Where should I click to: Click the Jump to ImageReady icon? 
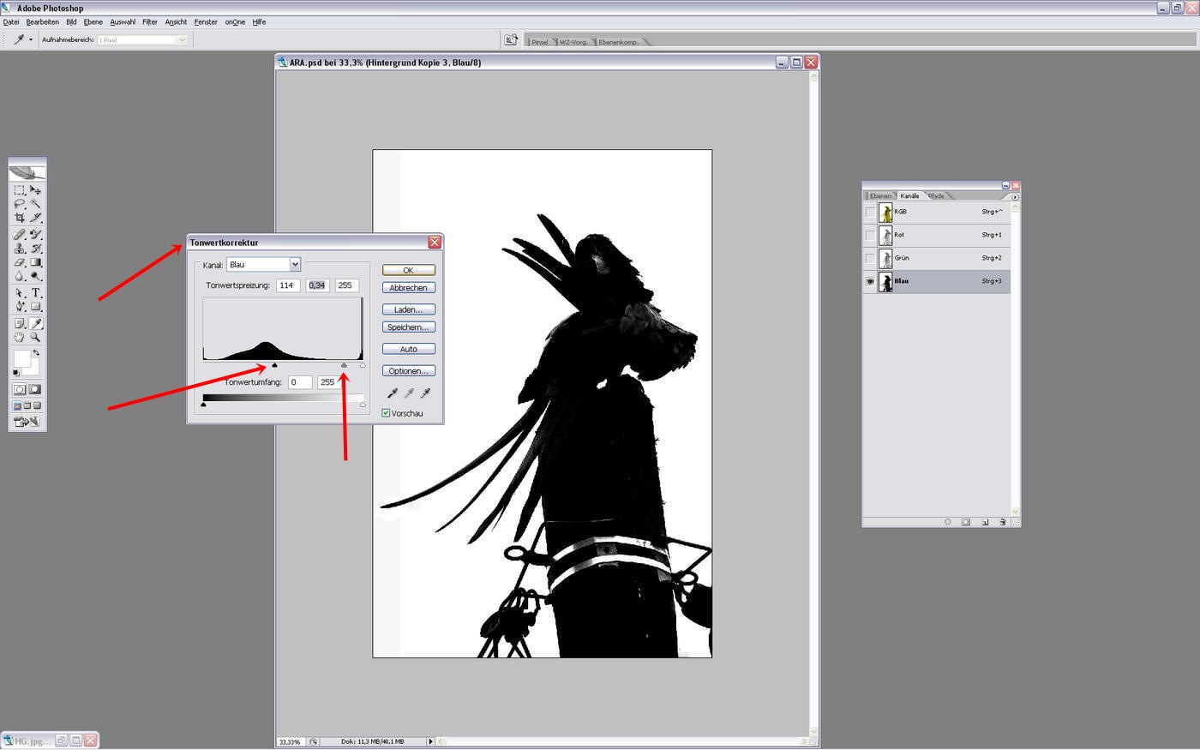pos(27,421)
